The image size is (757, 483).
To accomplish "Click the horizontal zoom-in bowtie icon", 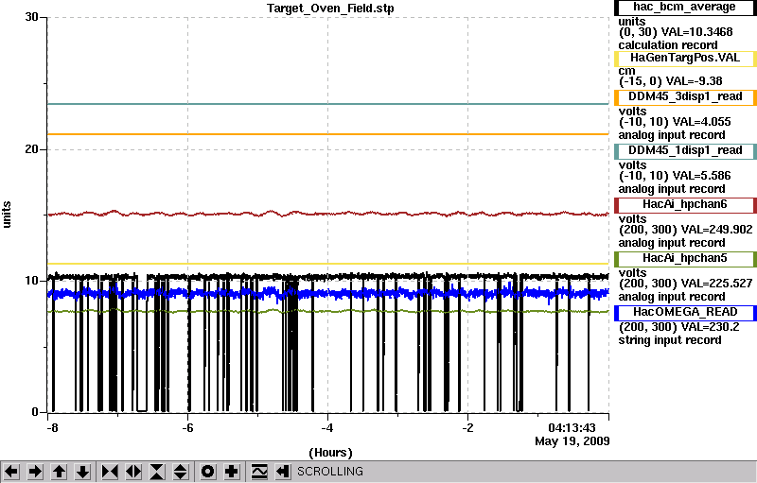I will [110, 471].
